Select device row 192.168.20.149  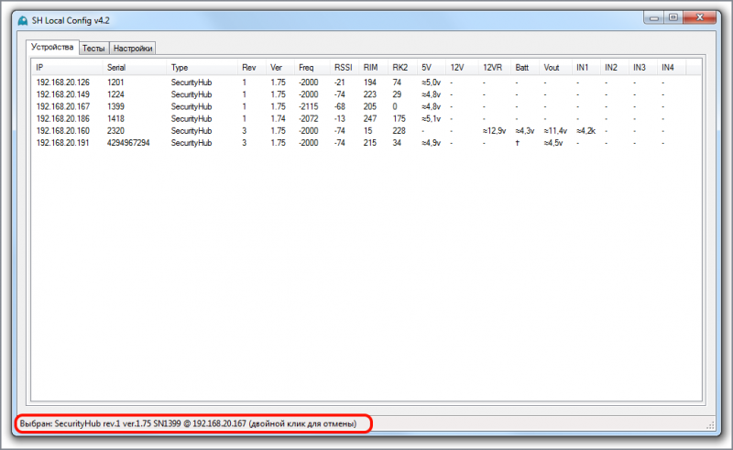click(366, 94)
